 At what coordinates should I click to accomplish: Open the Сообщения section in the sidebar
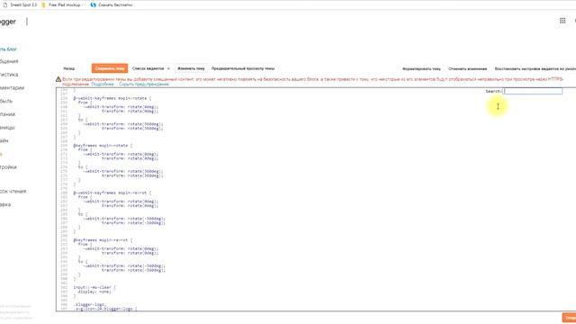click(9, 61)
